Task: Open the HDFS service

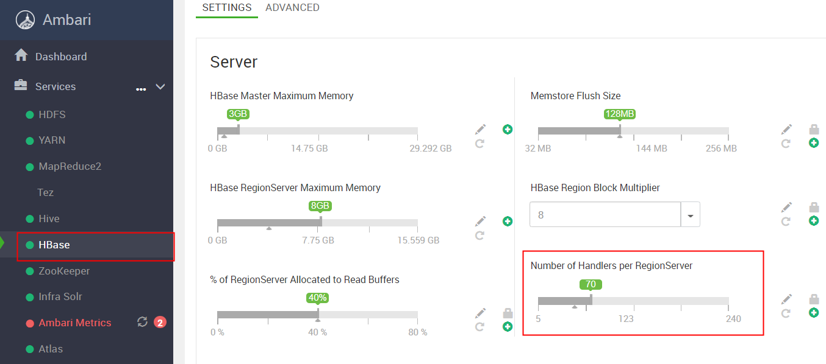Action: click(x=52, y=114)
